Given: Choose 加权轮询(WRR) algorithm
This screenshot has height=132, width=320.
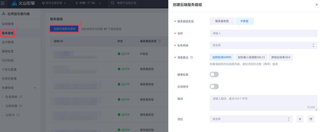Looking at the screenshot, I should [x=222, y=57].
